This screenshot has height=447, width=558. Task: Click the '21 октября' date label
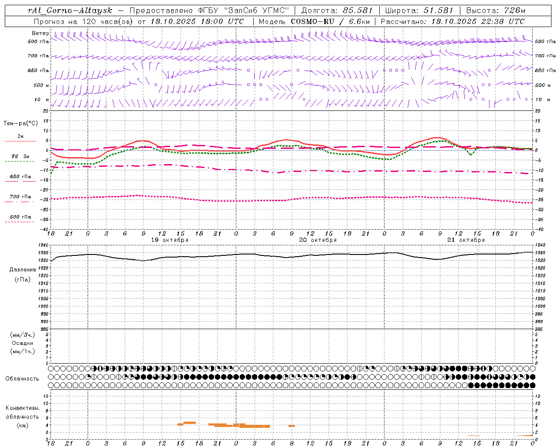tap(466, 240)
